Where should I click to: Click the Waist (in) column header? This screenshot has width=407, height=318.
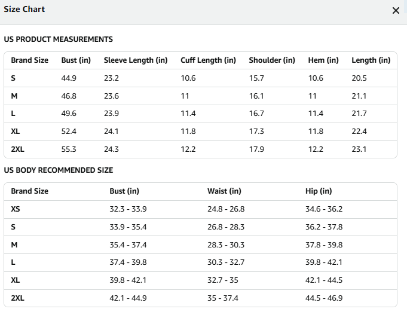[224, 191]
